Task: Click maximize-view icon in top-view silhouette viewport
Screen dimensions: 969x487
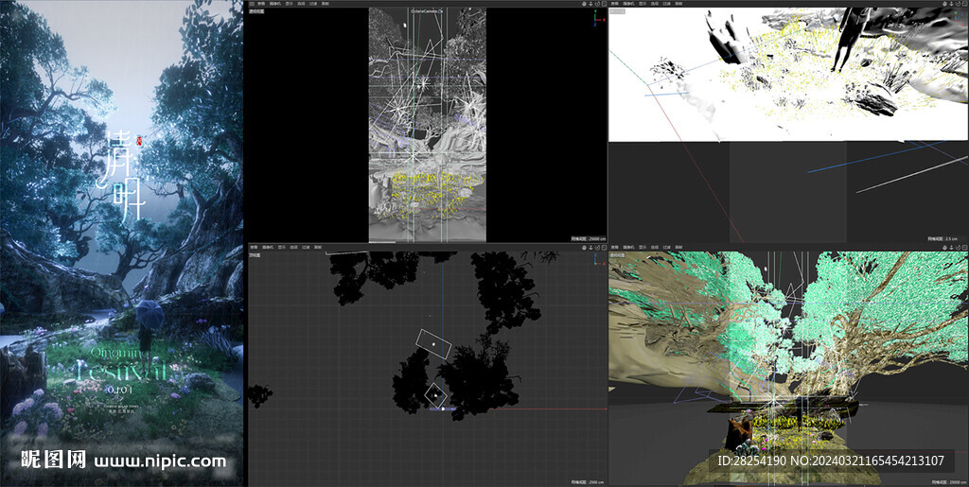Action: click(605, 247)
